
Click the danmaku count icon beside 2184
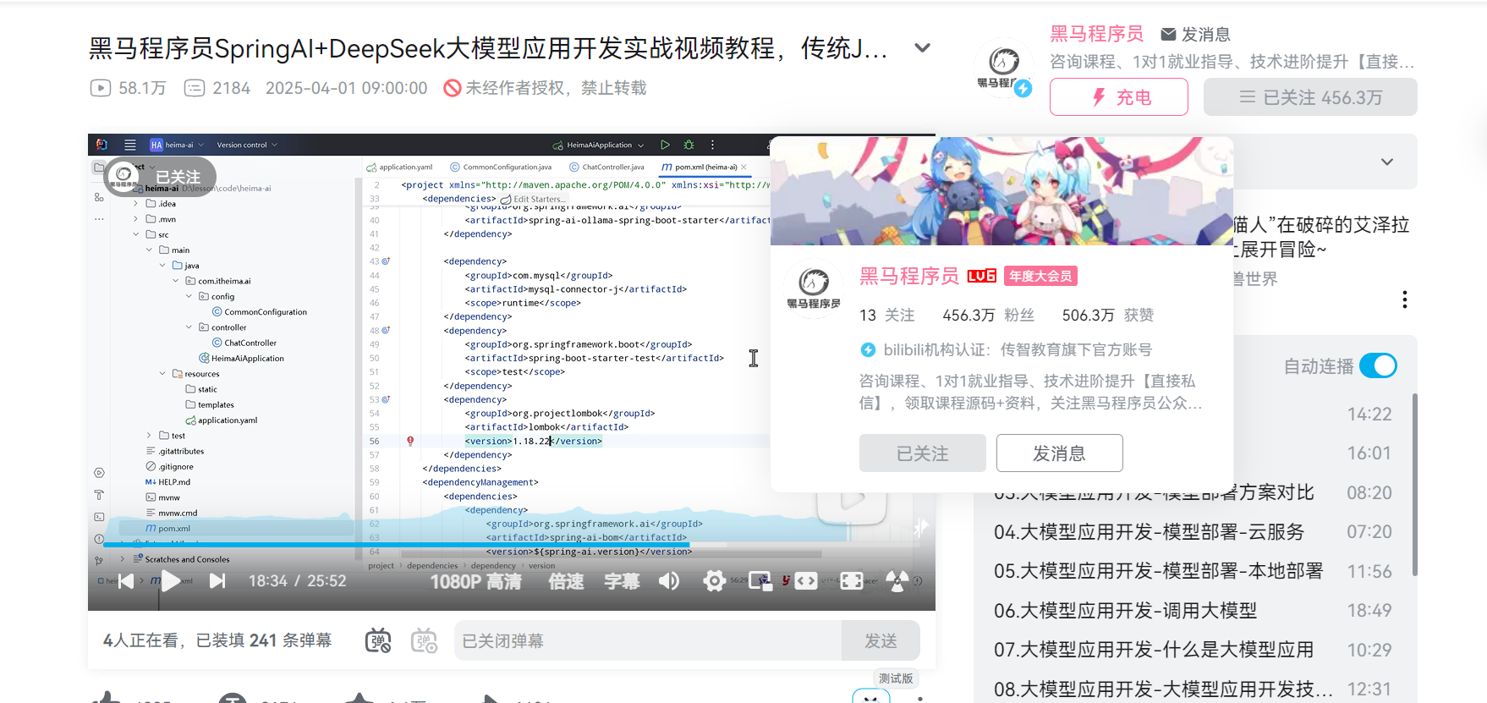tap(195, 88)
